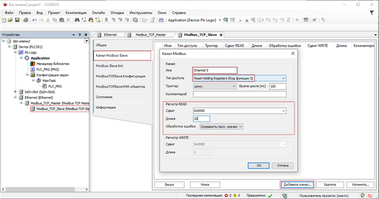Select the Modbus Slave Init side tab
This screenshot has height=199, width=379.
(122, 66)
